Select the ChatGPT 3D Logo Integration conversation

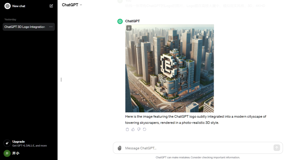click(x=29, y=27)
